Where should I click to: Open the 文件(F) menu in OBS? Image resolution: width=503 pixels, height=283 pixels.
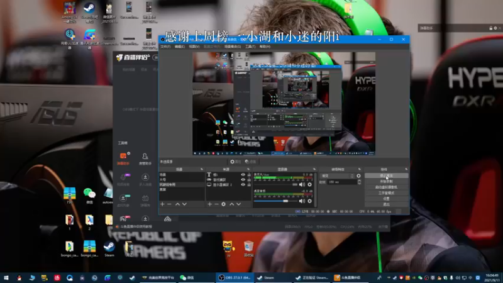pyautogui.click(x=165, y=47)
